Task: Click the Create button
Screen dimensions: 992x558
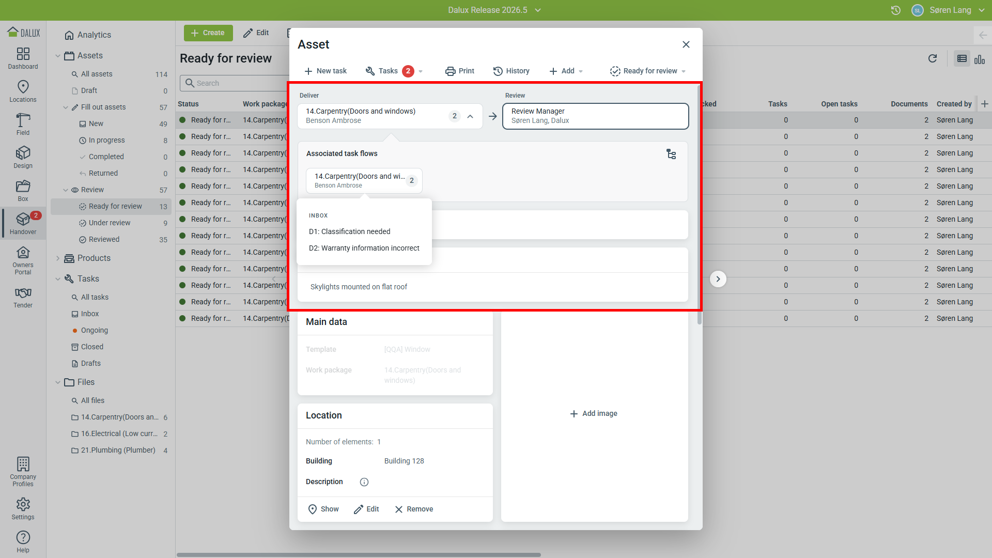Action: tap(208, 33)
